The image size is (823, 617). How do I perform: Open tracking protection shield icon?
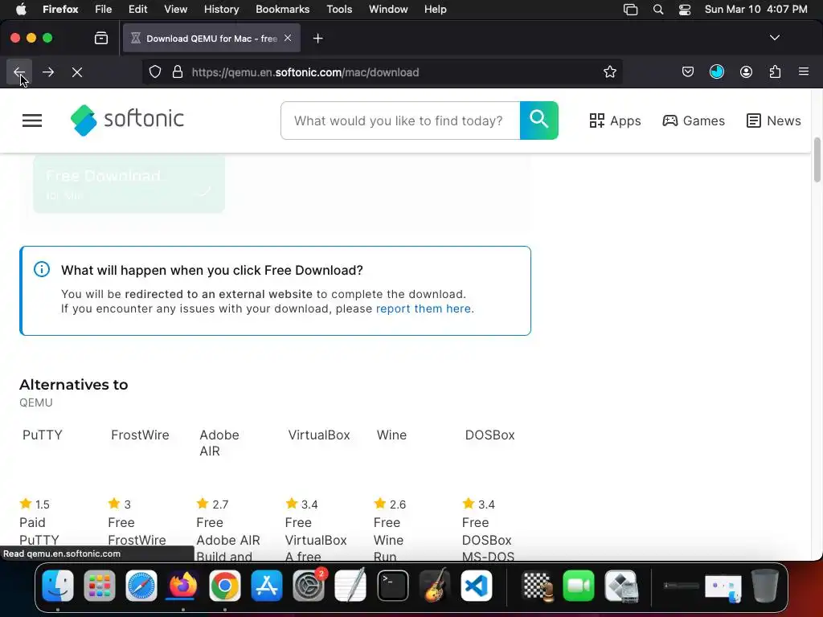click(155, 72)
